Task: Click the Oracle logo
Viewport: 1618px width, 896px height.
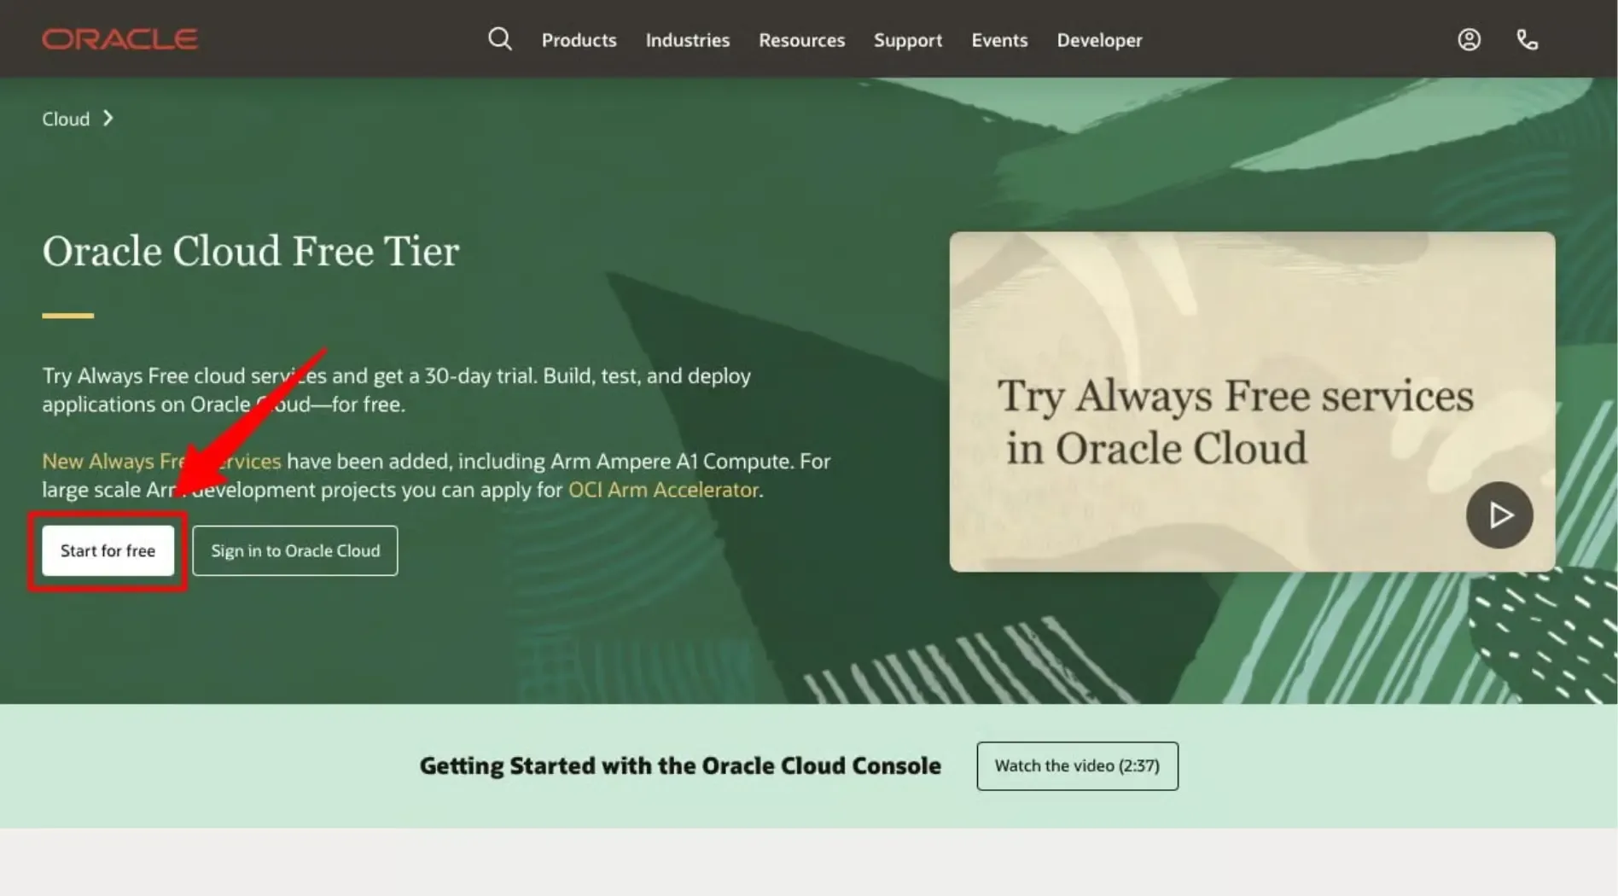Action: click(119, 39)
